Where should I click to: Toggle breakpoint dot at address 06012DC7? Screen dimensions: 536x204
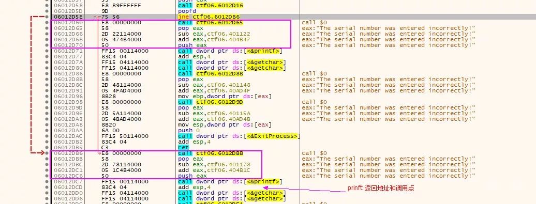coord(47,181)
